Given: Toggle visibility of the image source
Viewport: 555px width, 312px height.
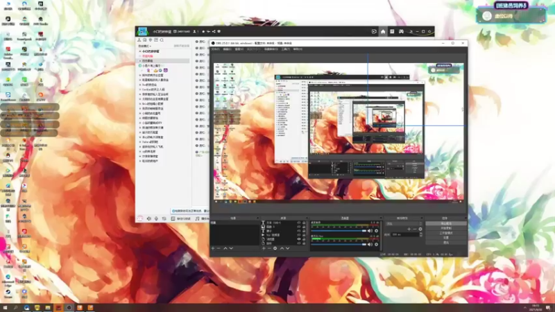Looking at the screenshot, I should pyautogui.click(x=299, y=227).
